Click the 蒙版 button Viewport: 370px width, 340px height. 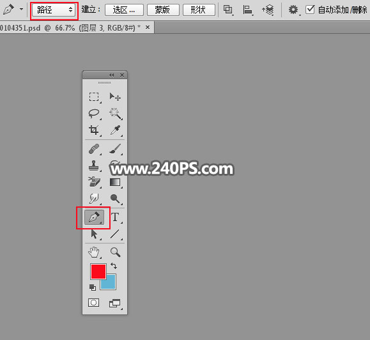coord(163,10)
